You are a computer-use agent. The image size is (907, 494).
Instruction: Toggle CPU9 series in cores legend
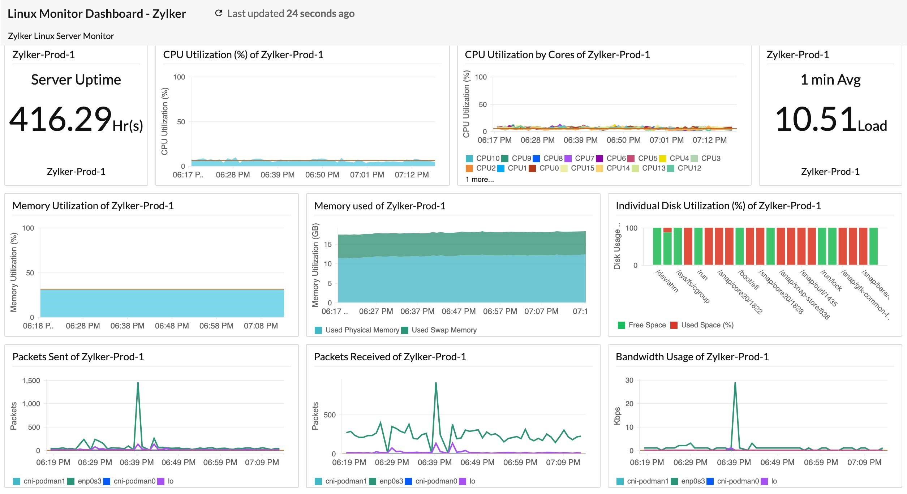516,158
